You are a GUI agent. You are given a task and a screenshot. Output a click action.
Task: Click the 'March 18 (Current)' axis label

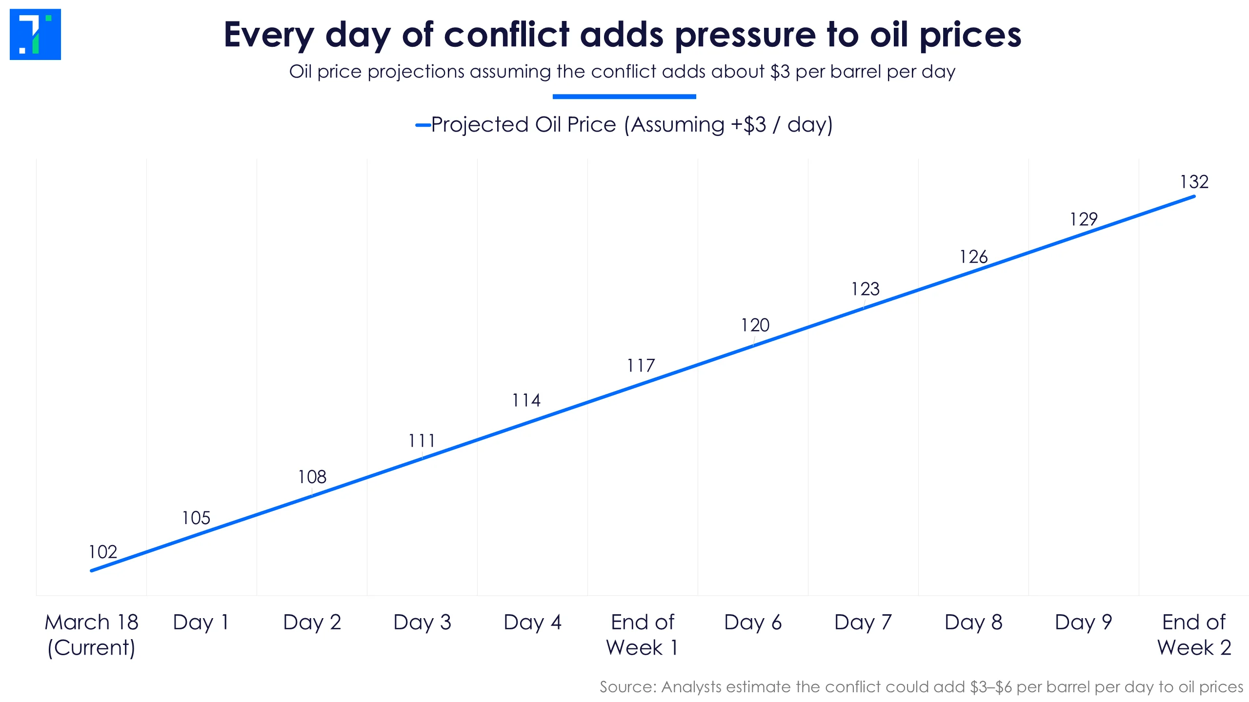(91, 635)
